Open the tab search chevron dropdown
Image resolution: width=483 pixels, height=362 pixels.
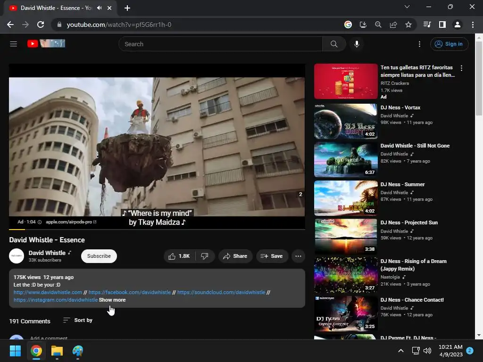coord(407,7)
